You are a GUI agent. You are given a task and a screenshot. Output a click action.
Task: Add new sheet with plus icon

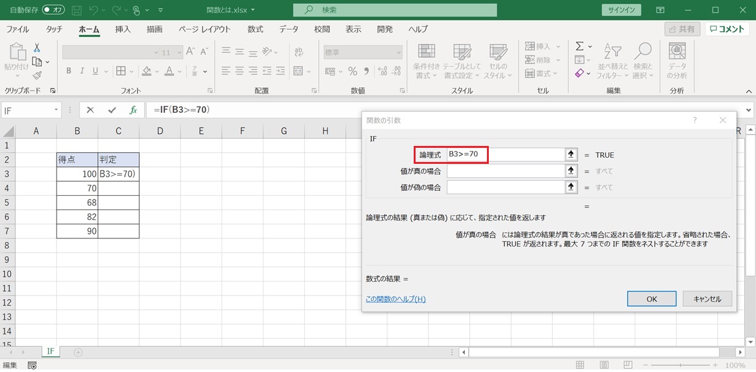click(78, 352)
